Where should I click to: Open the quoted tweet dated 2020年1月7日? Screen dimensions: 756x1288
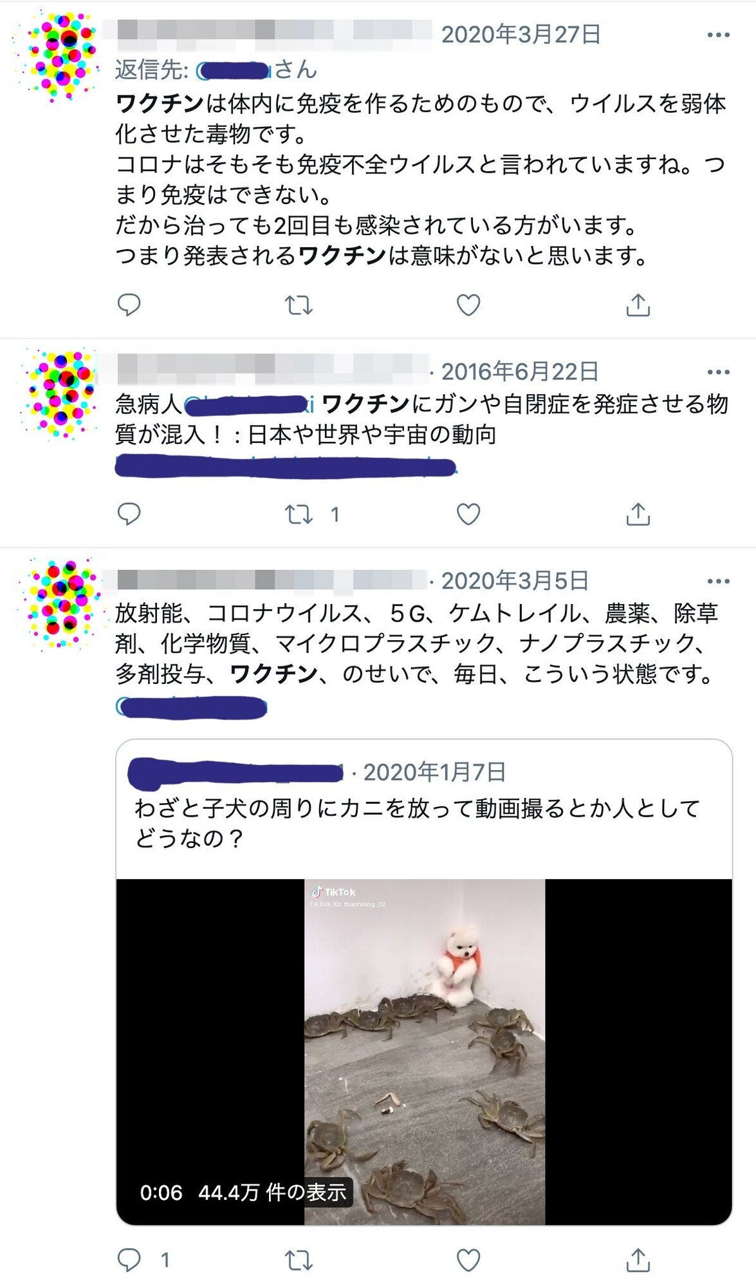pos(424,809)
